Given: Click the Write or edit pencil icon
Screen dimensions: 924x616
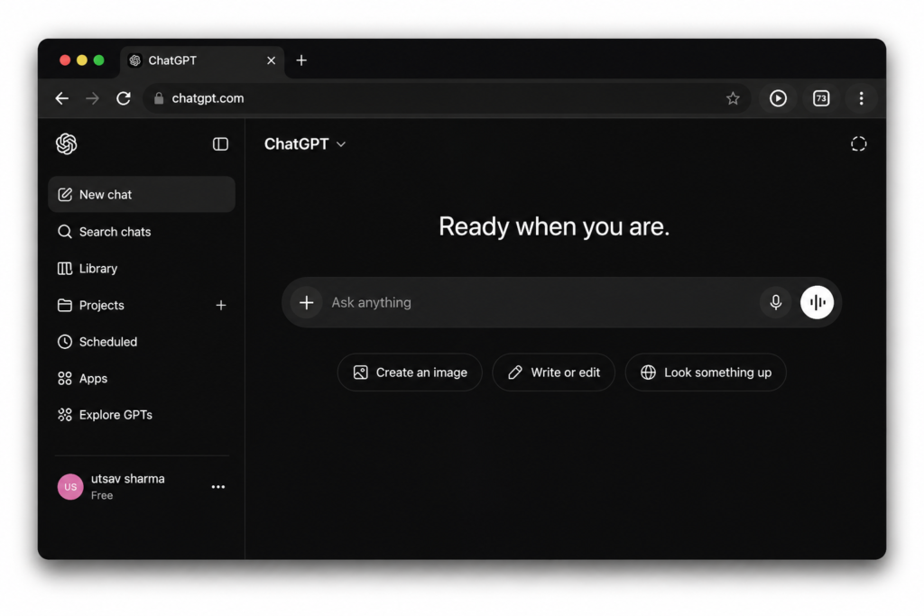Looking at the screenshot, I should [x=515, y=372].
